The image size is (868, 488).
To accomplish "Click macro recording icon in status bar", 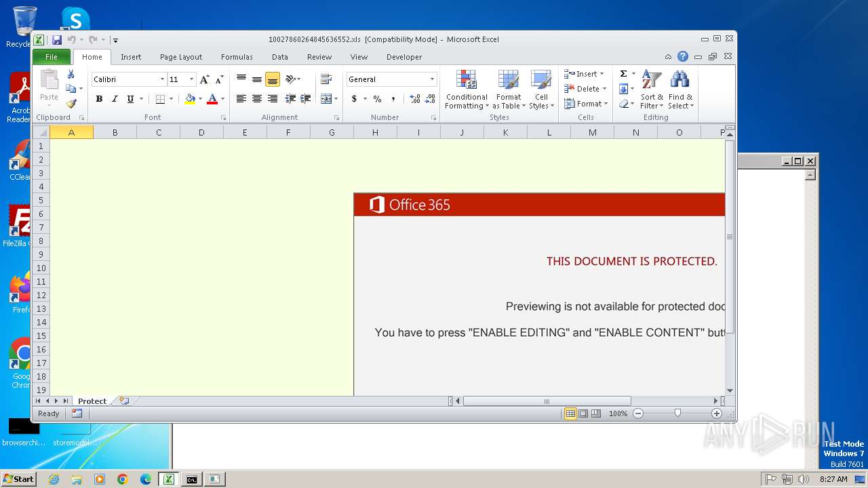I will [77, 413].
